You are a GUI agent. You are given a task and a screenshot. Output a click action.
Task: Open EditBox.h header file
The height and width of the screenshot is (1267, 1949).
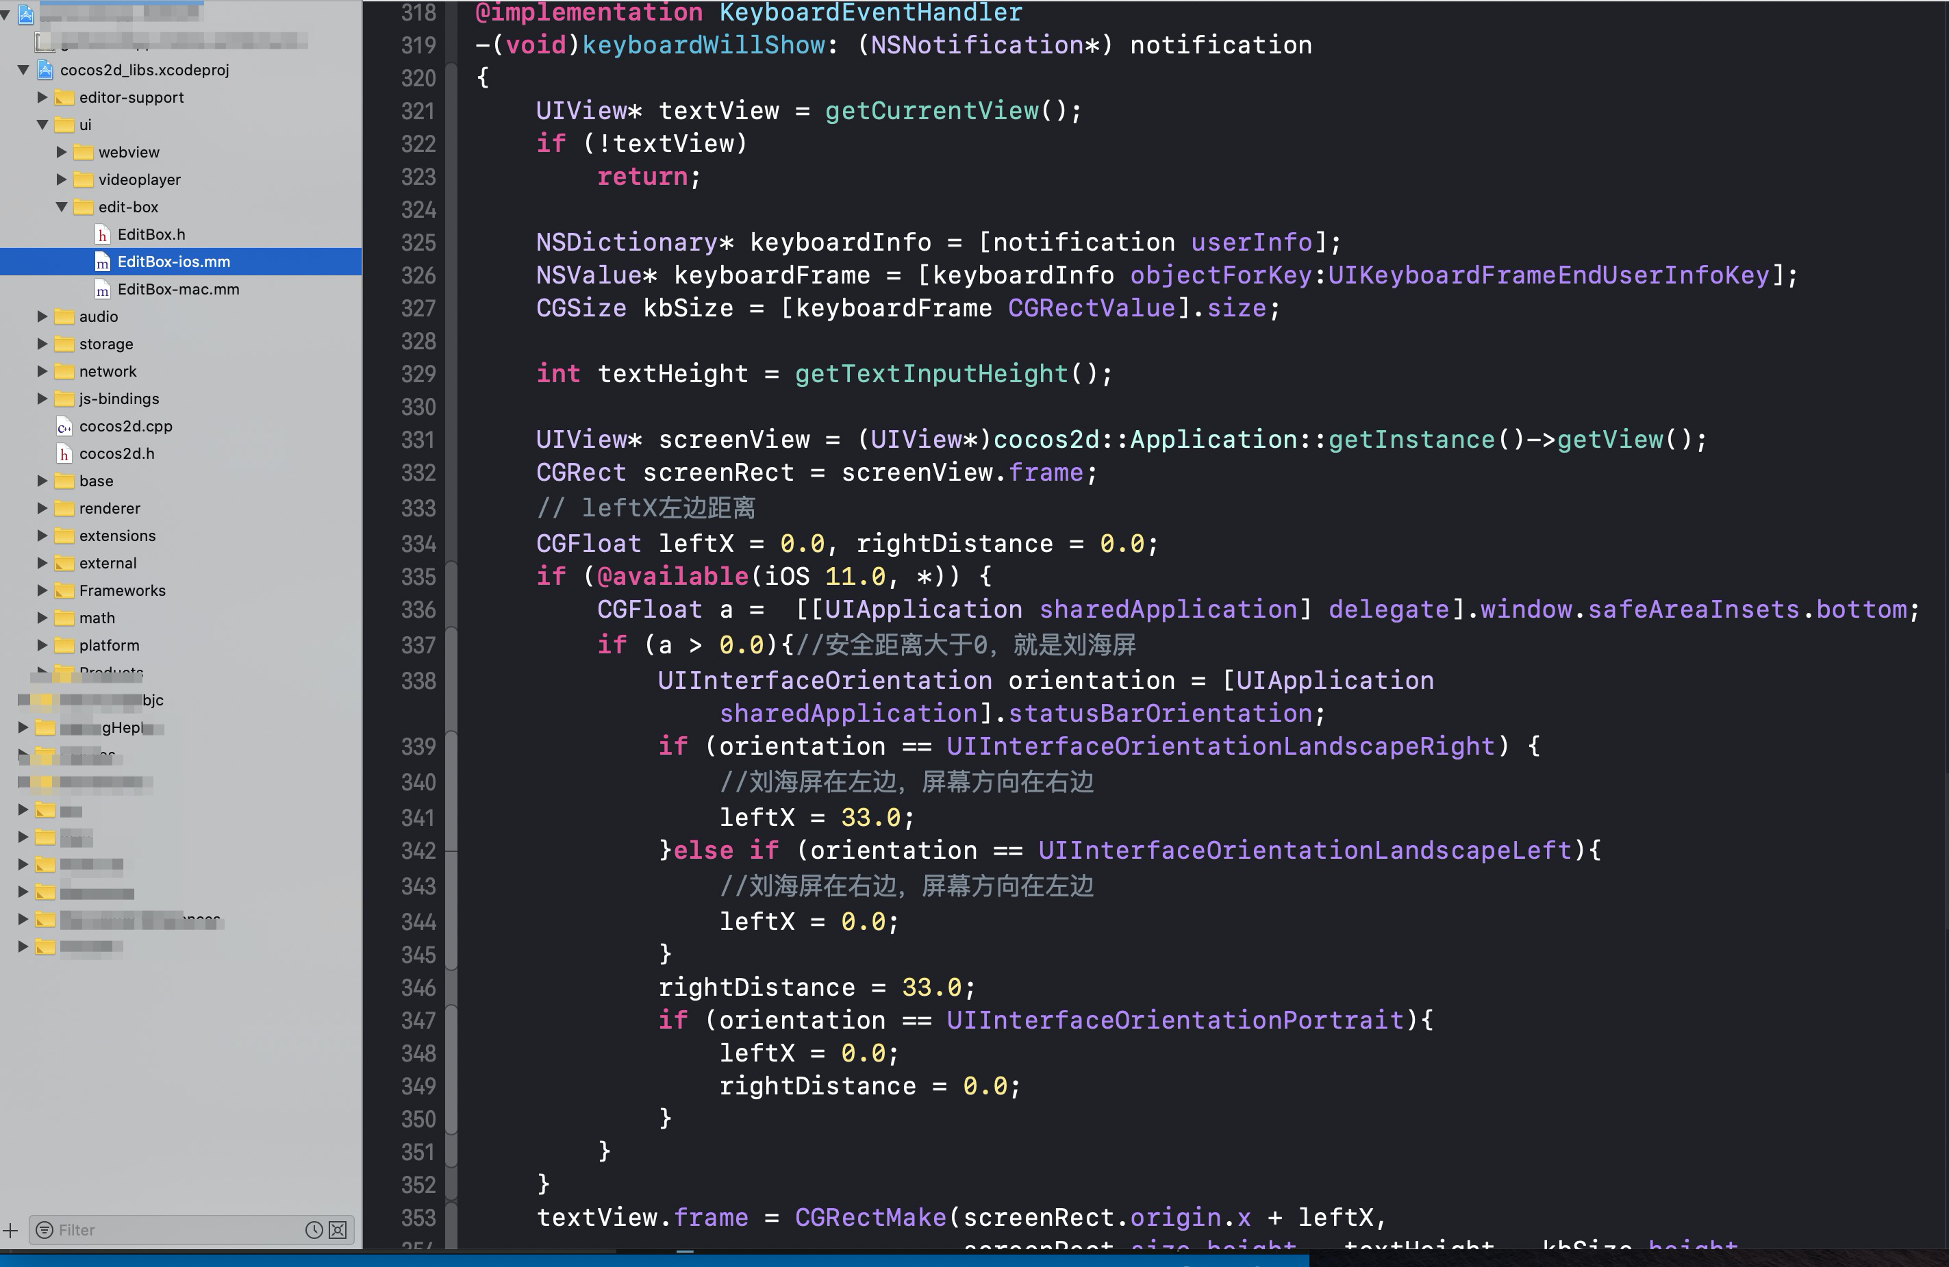click(151, 234)
